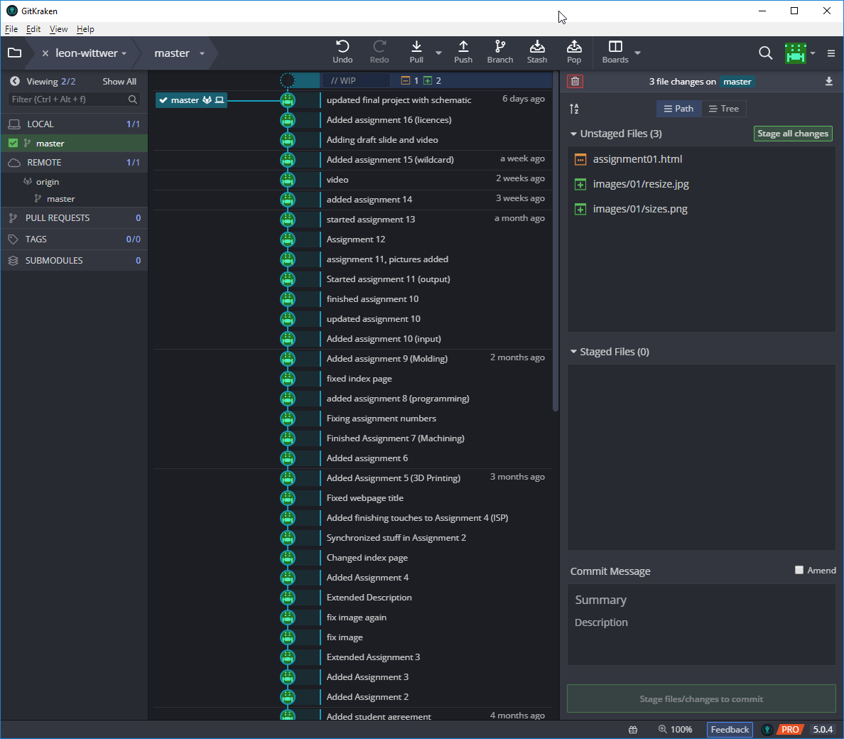Select origin's master remote branch
Viewport: 844px width, 739px height.
coord(61,199)
